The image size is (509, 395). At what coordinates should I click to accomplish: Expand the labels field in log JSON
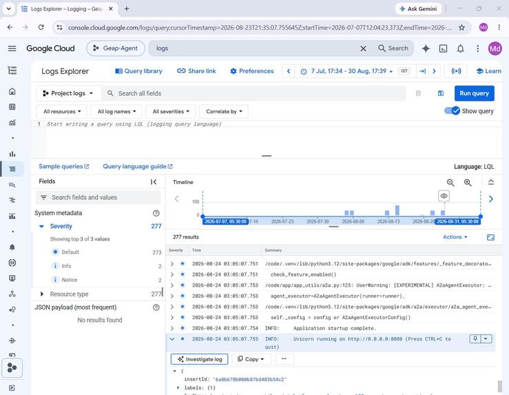[x=178, y=387]
